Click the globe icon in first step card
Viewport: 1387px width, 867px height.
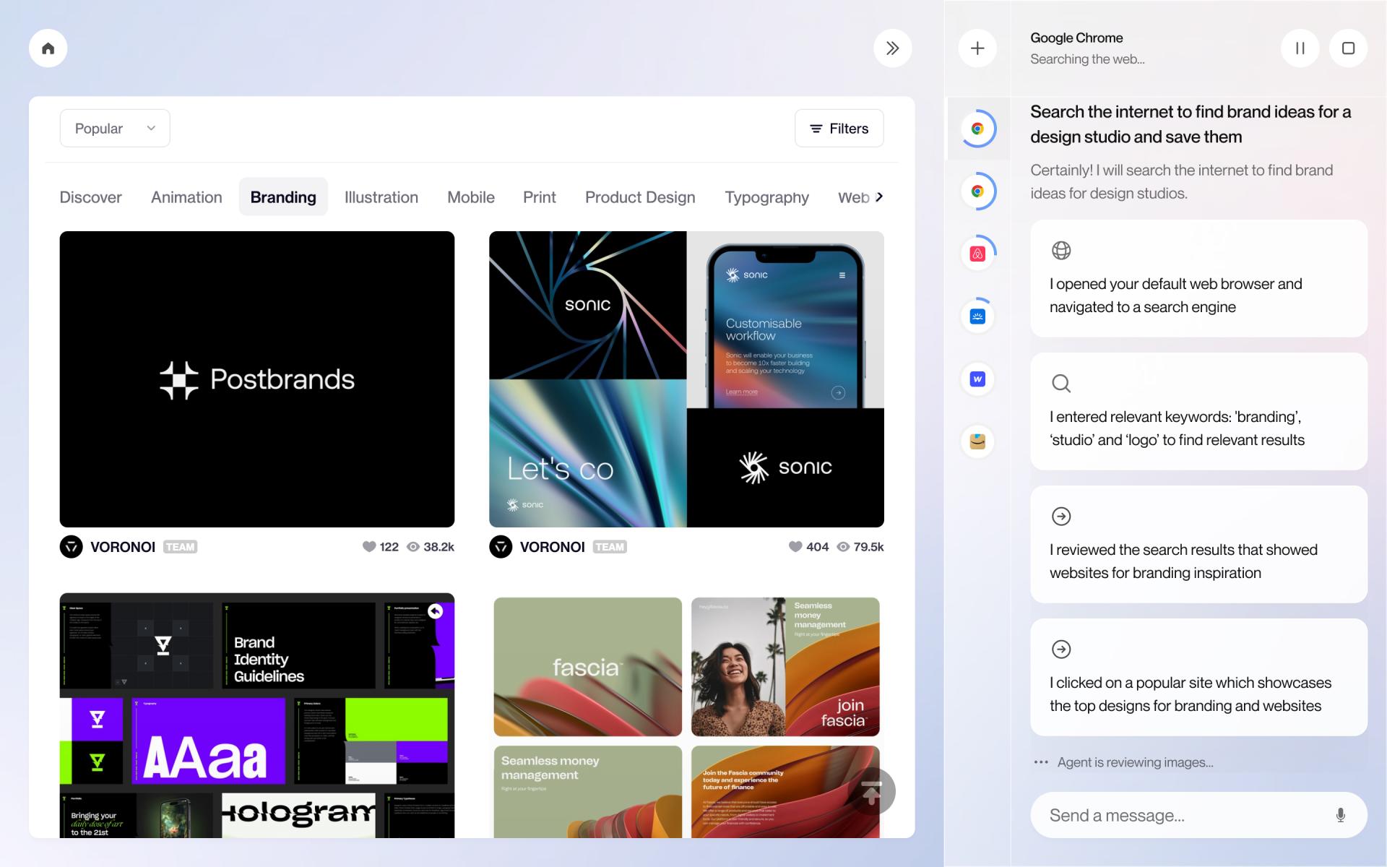click(1061, 251)
